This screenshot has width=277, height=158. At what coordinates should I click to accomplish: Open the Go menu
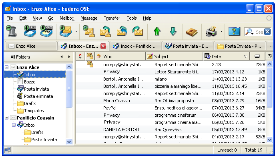[x=51, y=18]
